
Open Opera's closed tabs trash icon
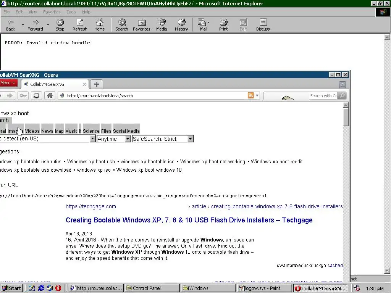coord(343,84)
